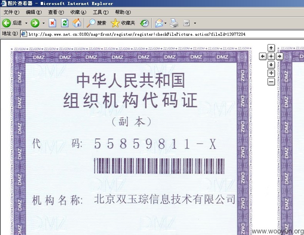
Task: Go to the home page icon
Action: (x=77, y=23)
